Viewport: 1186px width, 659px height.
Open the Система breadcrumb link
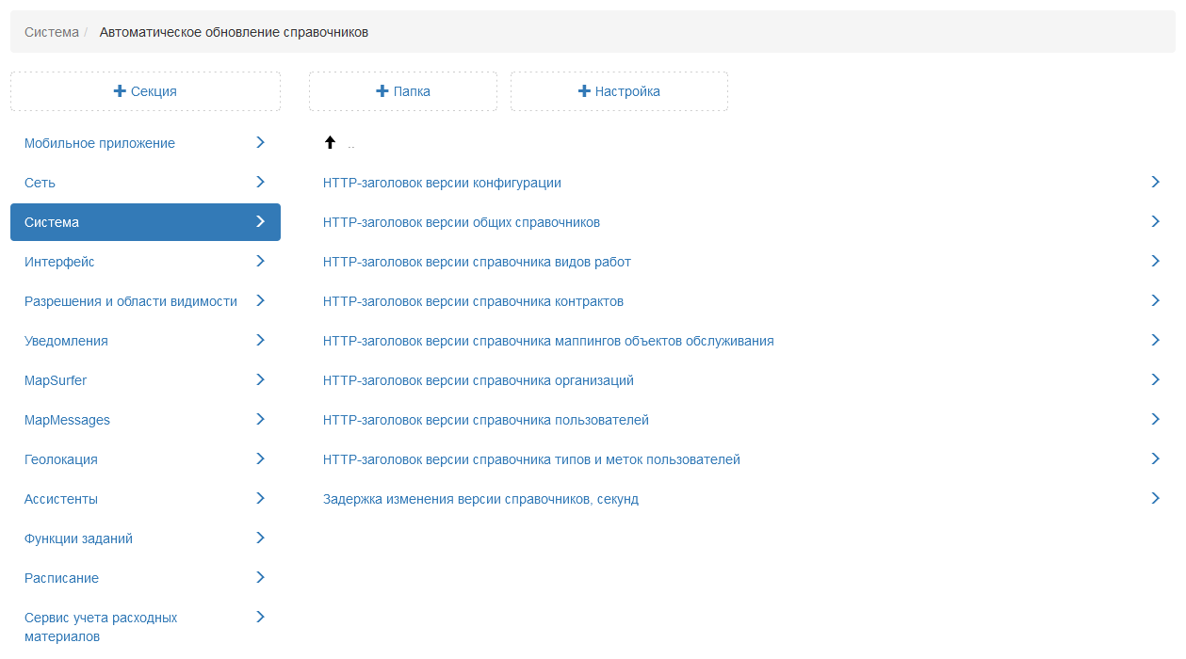[52, 32]
